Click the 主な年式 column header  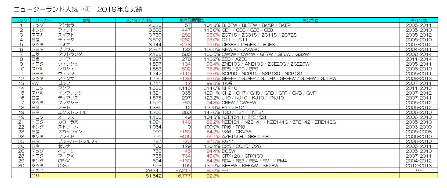click(419, 20)
